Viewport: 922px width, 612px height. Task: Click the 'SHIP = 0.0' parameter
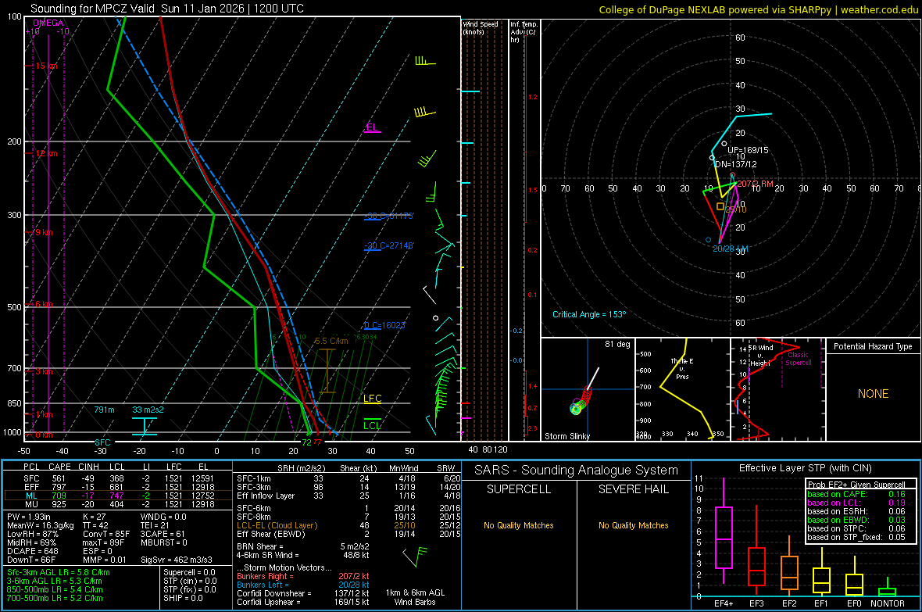183,598
